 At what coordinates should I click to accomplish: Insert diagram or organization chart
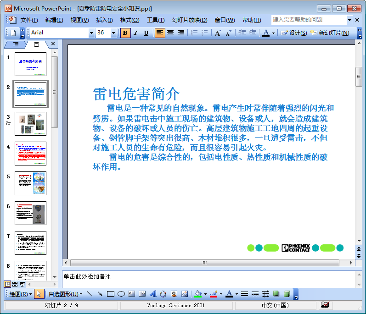tap(163, 294)
